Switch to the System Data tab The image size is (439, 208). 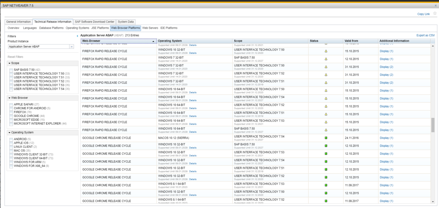pos(126,22)
